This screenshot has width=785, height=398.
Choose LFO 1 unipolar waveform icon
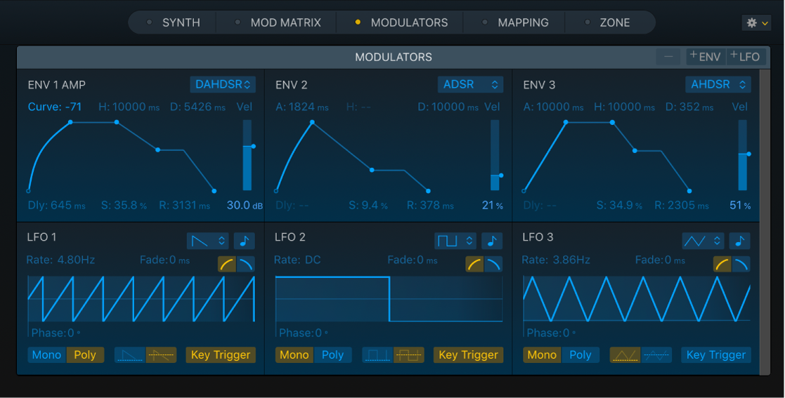(130, 355)
